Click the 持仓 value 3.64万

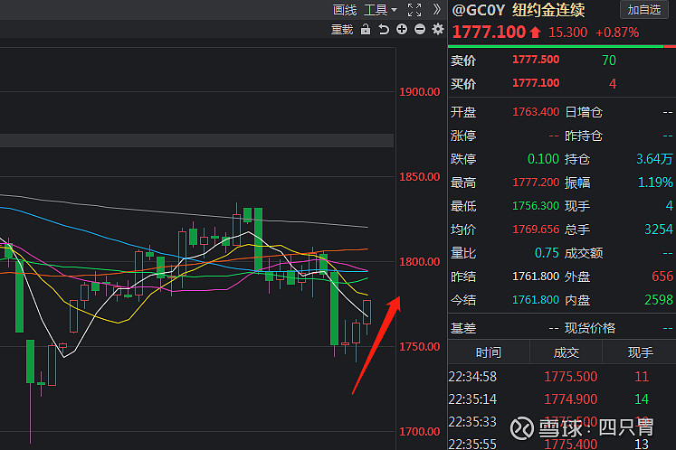click(654, 159)
